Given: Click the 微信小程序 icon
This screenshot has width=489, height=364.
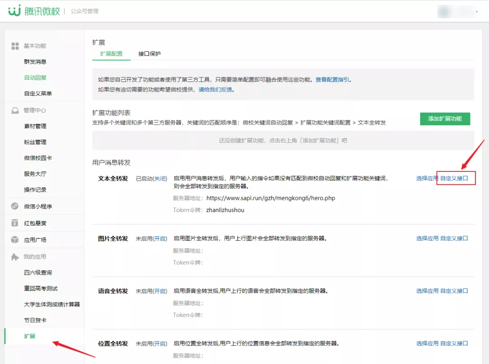Looking at the screenshot, I should coord(14,206).
